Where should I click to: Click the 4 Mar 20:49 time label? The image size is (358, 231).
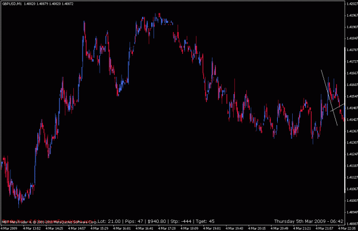point(280,228)
